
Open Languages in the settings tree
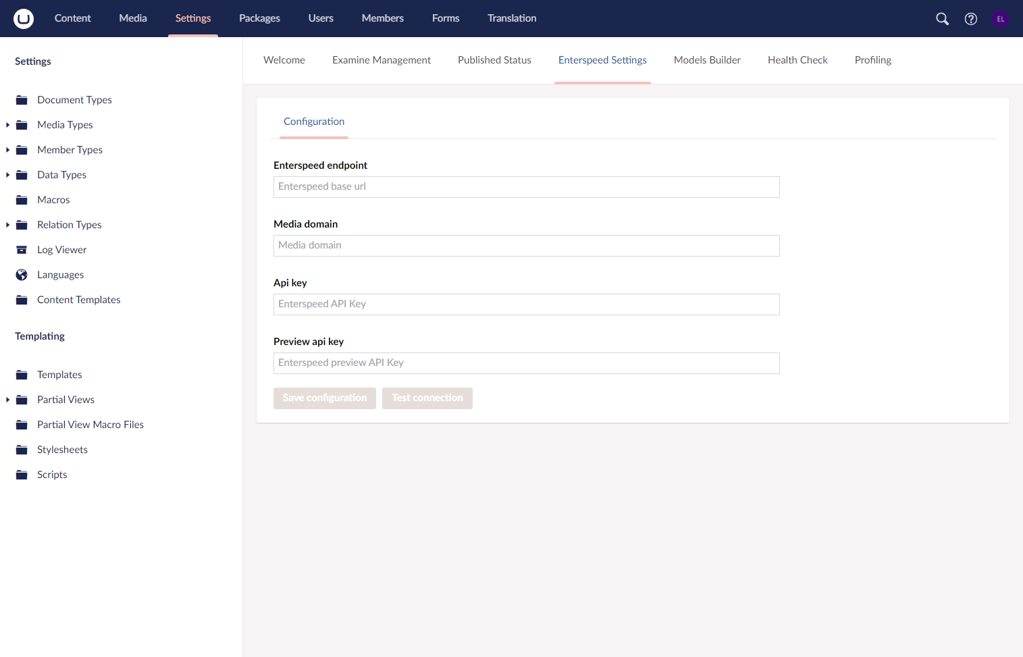click(60, 275)
